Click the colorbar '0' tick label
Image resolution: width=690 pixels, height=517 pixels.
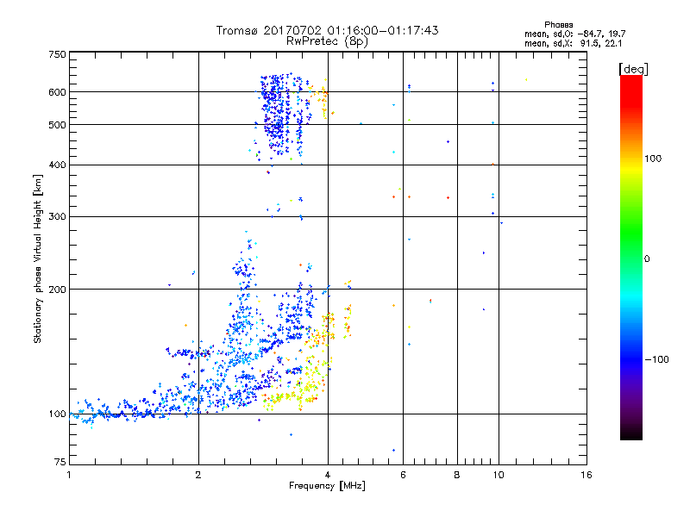point(647,259)
